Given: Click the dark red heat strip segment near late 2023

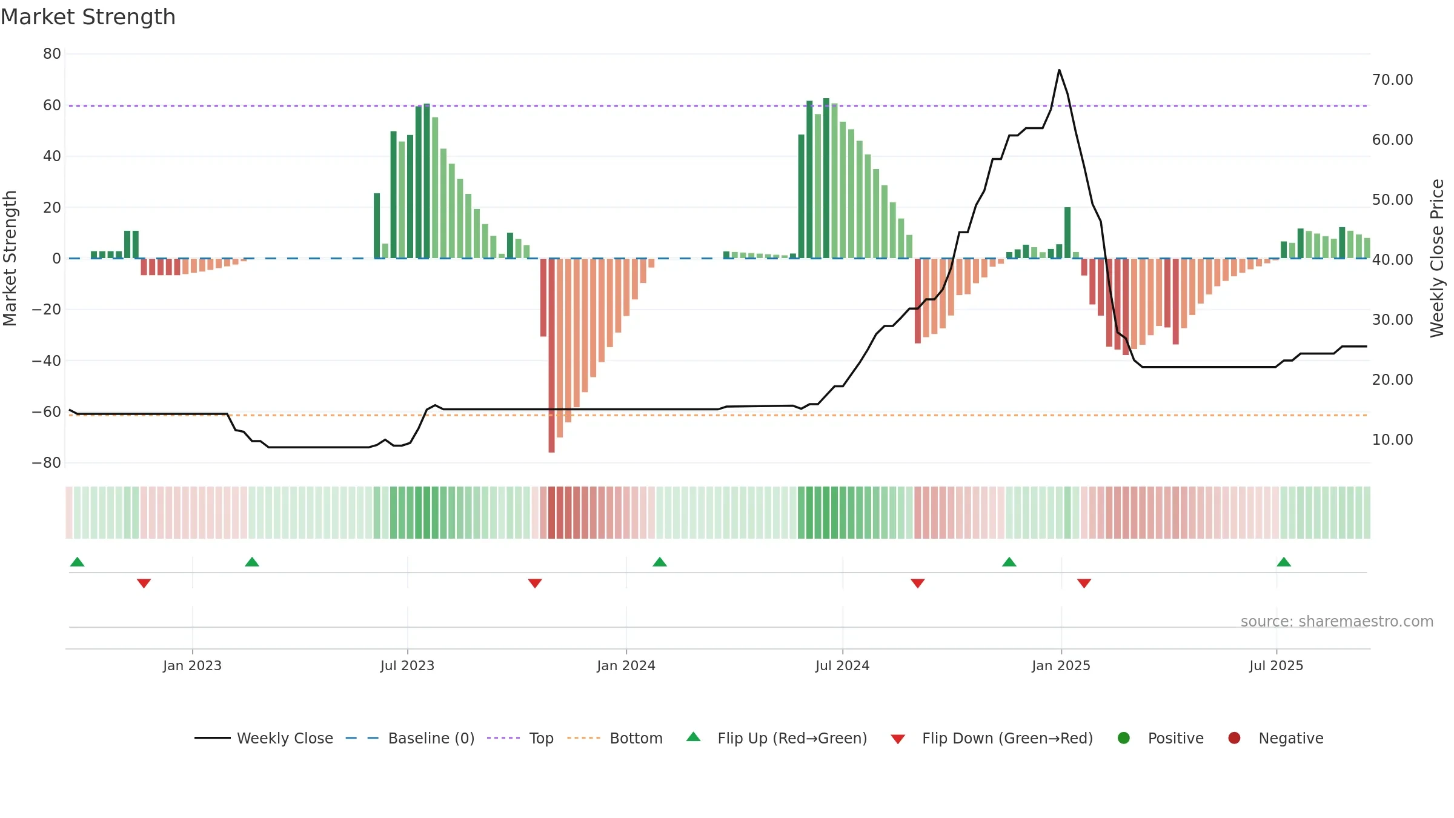Looking at the screenshot, I should (552, 513).
